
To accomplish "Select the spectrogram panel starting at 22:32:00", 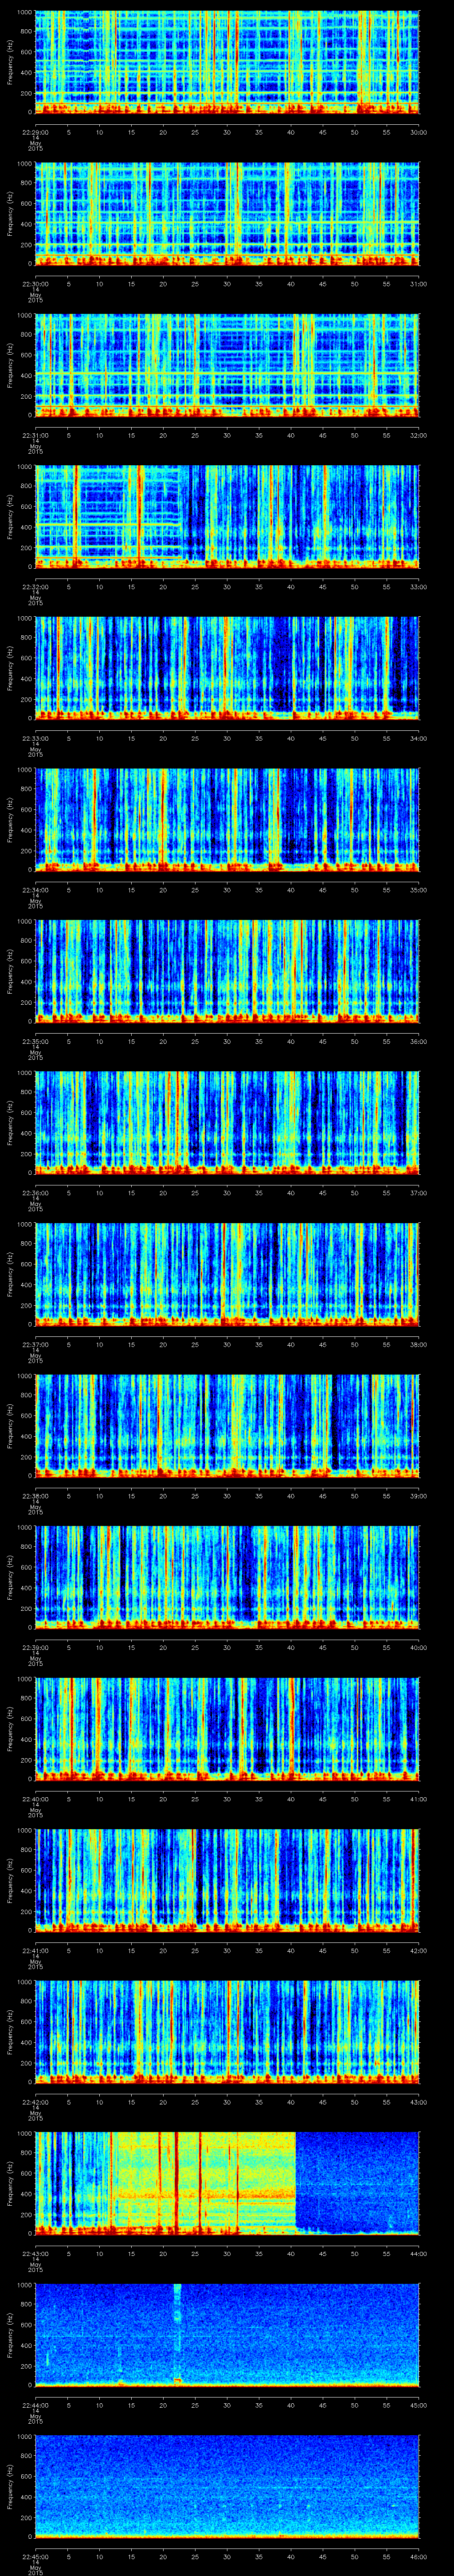I will (227, 517).
